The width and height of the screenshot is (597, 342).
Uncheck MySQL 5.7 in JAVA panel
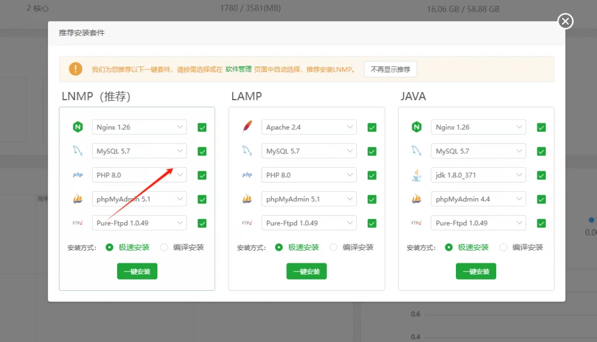[541, 151]
